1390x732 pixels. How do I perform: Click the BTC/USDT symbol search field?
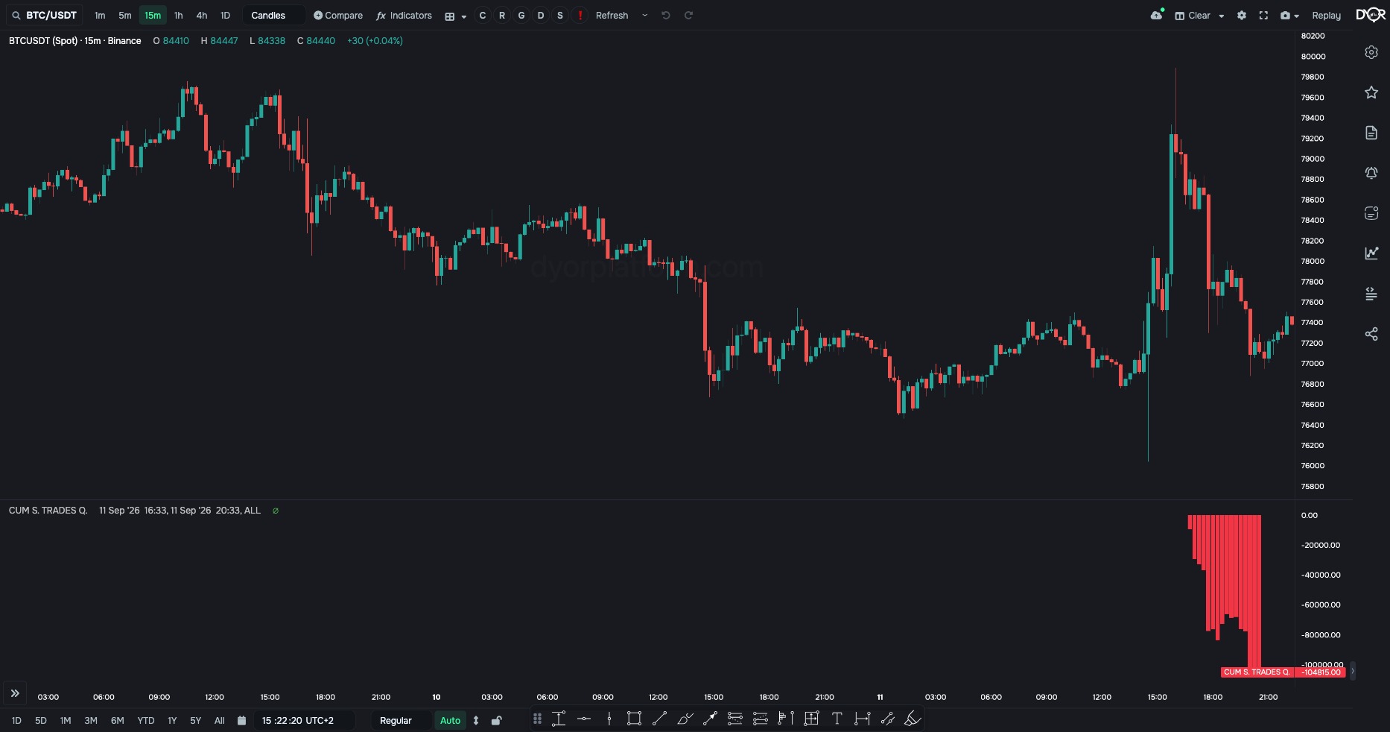click(x=45, y=15)
